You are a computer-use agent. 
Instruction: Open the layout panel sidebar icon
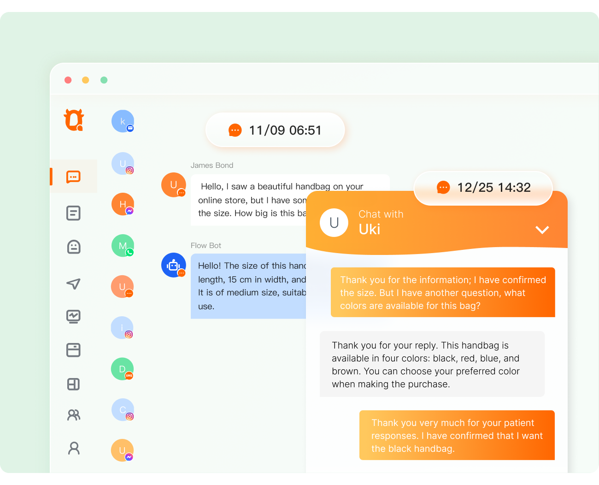[x=73, y=384]
